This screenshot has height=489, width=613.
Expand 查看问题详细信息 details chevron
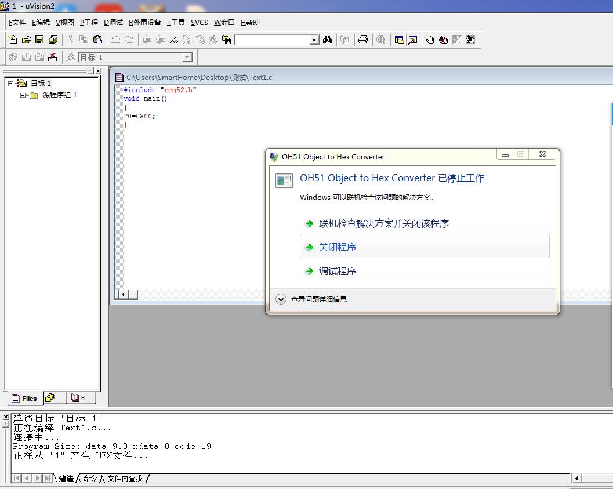[281, 299]
